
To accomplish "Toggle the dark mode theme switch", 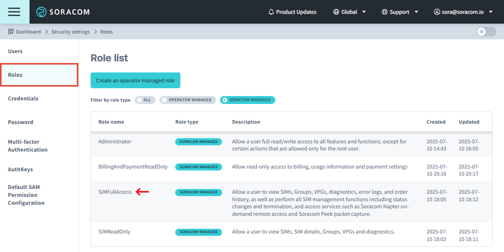I will click(485, 31).
